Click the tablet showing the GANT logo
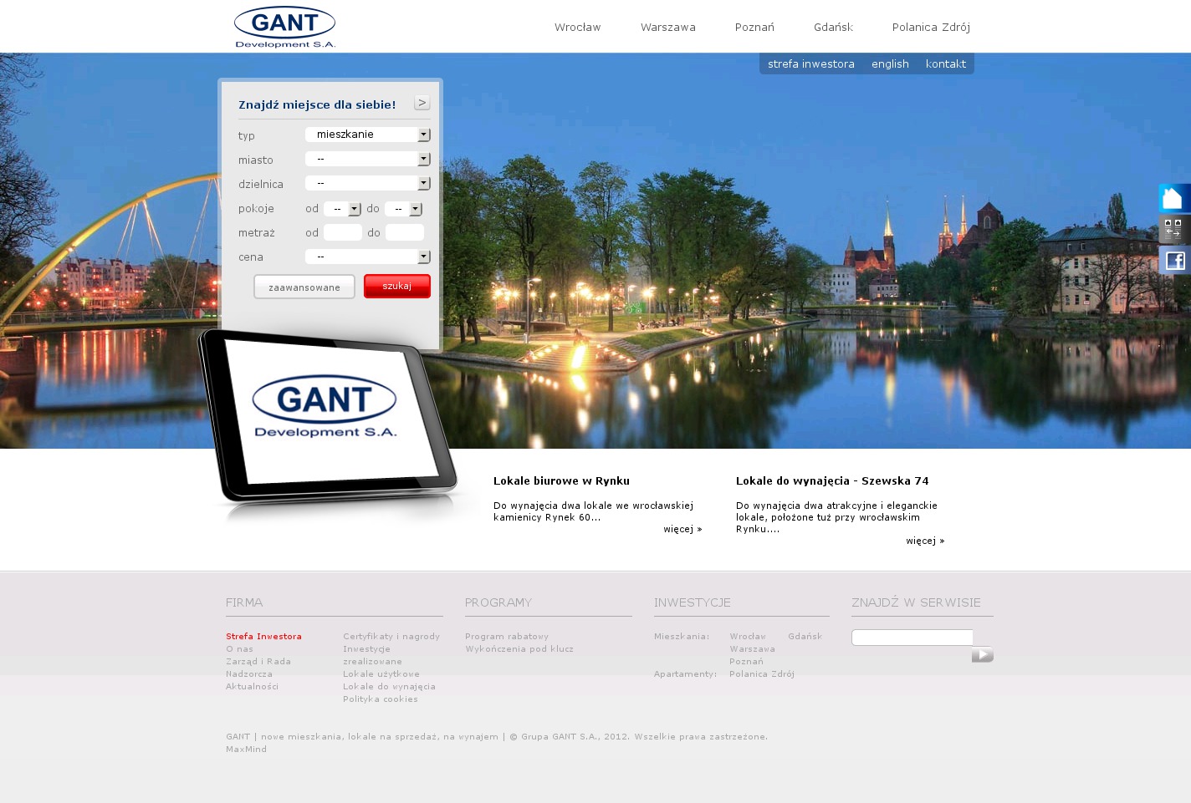The height and width of the screenshot is (803, 1191). click(329, 414)
